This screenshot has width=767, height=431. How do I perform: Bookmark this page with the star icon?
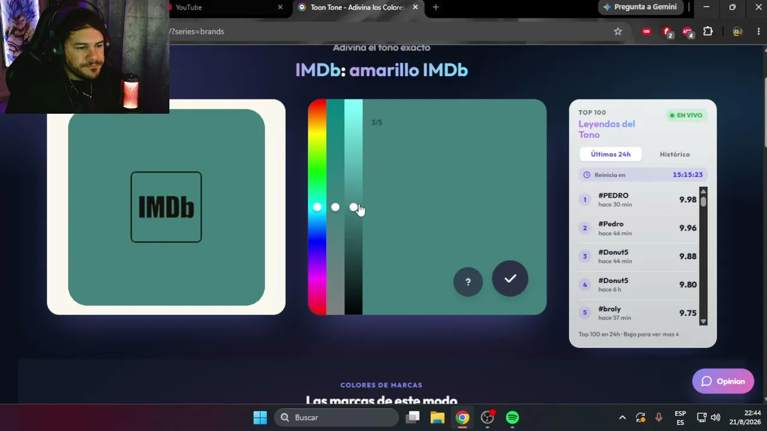(x=618, y=31)
